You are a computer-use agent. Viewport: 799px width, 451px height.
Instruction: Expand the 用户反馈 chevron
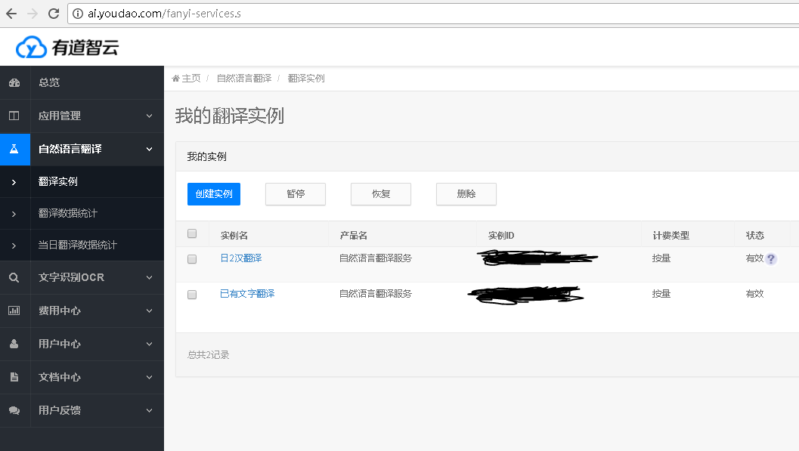[150, 411]
